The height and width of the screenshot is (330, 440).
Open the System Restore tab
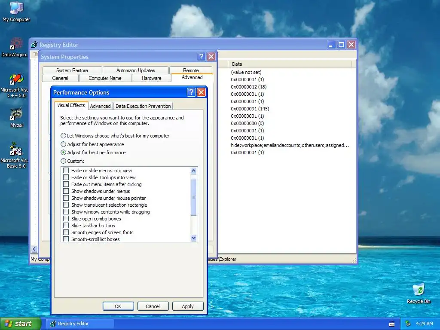(x=72, y=70)
